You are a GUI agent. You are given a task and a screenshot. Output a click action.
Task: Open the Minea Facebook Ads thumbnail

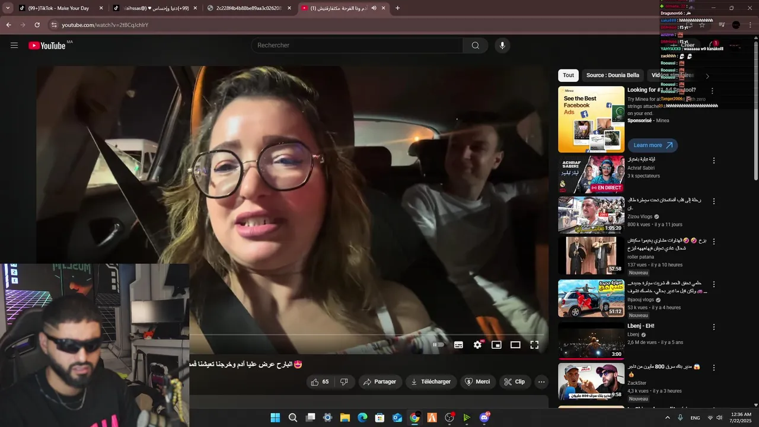591,119
